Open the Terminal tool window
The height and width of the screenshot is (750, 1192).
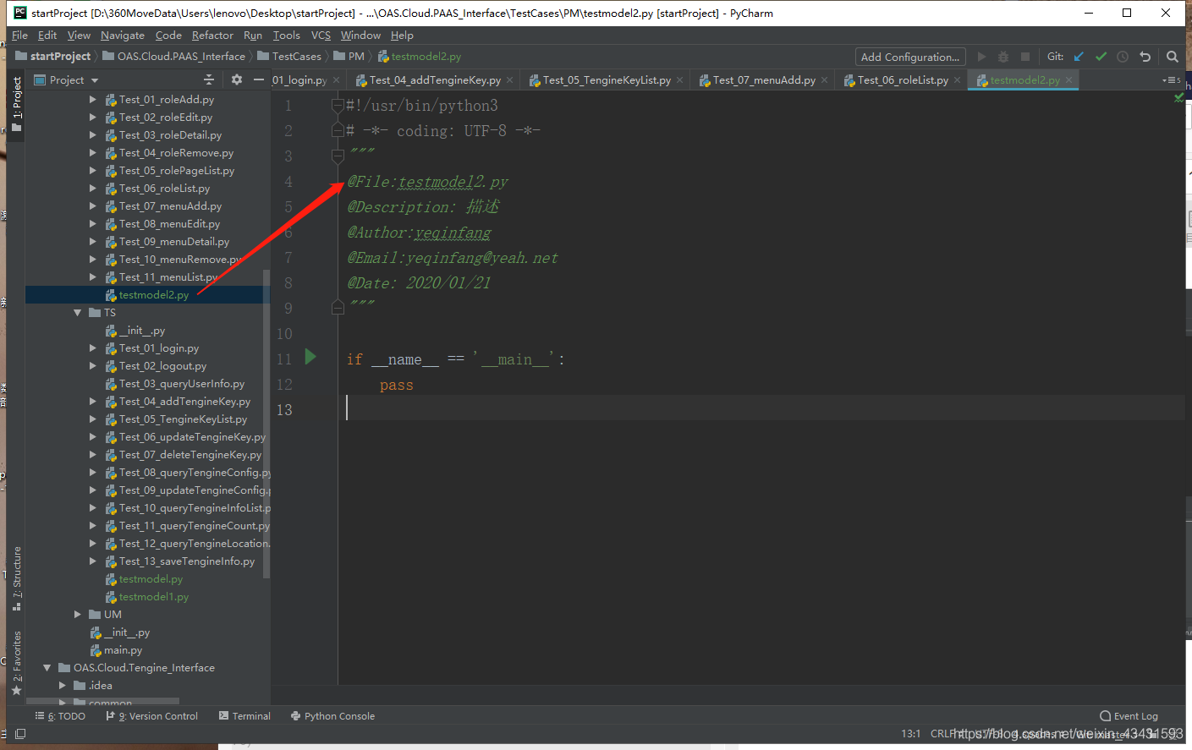pyautogui.click(x=244, y=716)
